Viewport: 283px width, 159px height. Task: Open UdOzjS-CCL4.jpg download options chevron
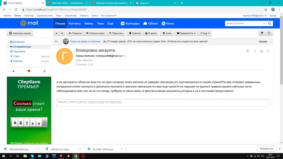80,149
